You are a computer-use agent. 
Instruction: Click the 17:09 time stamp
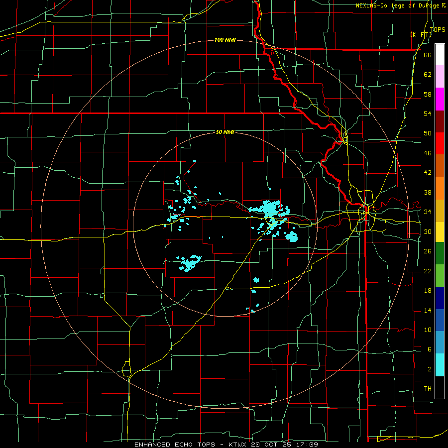point(308,445)
